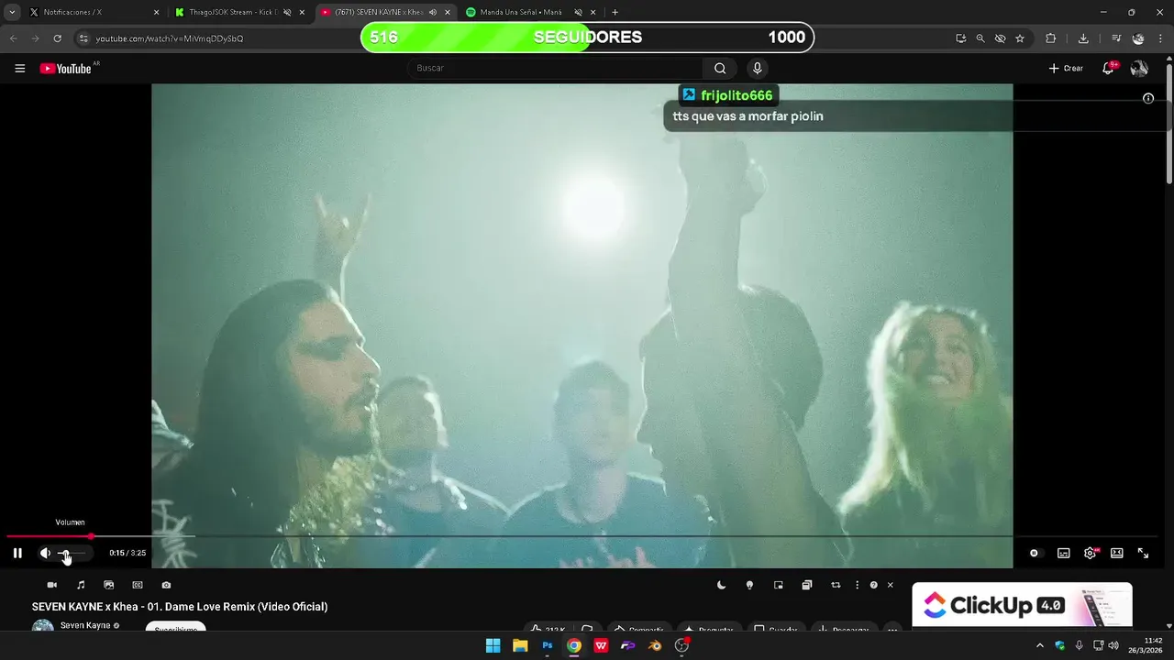
Task: Click the stacked windows icon below the video
Action: click(806, 585)
